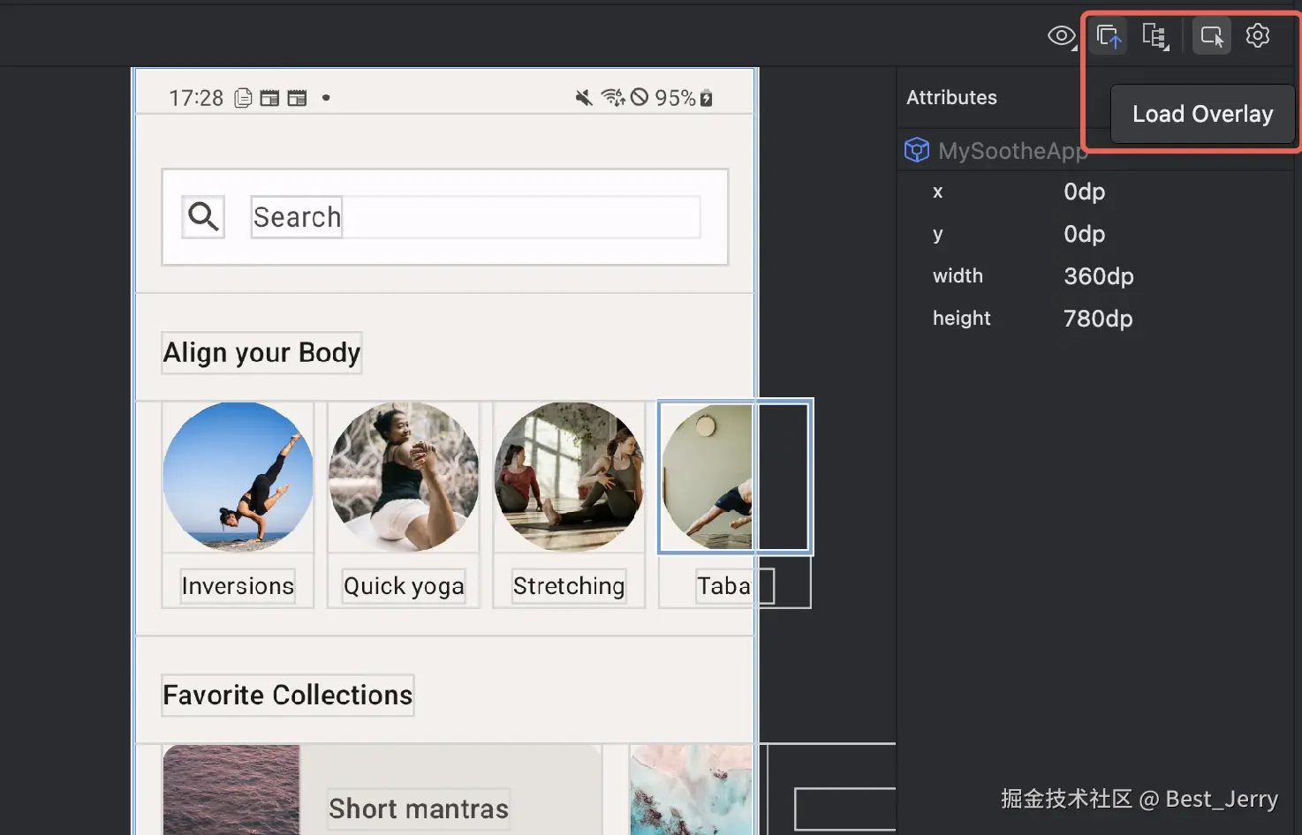Select the Align your Body heading
This screenshot has width=1302, height=835.
point(261,352)
